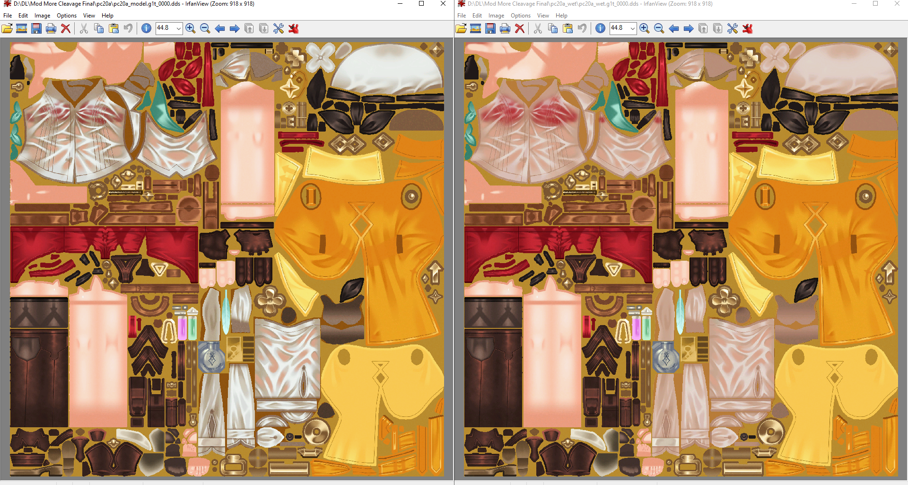Click the pc20a_wet texture image
The image size is (908, 485).
[x=681, y=259]
